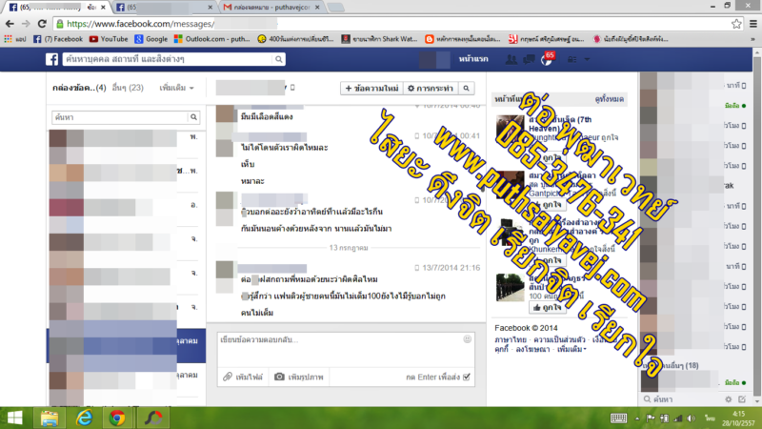Add a photo with เพิ่มรูปภาพ
This screenshot has width=762, height=429.
coord(299,377)
